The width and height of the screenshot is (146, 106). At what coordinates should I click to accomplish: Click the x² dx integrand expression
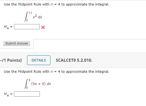(37, 17)
